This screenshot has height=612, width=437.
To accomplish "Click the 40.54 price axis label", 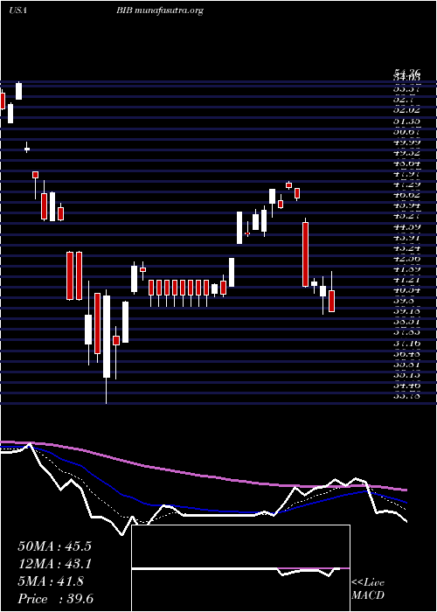I will click(406, 290).
